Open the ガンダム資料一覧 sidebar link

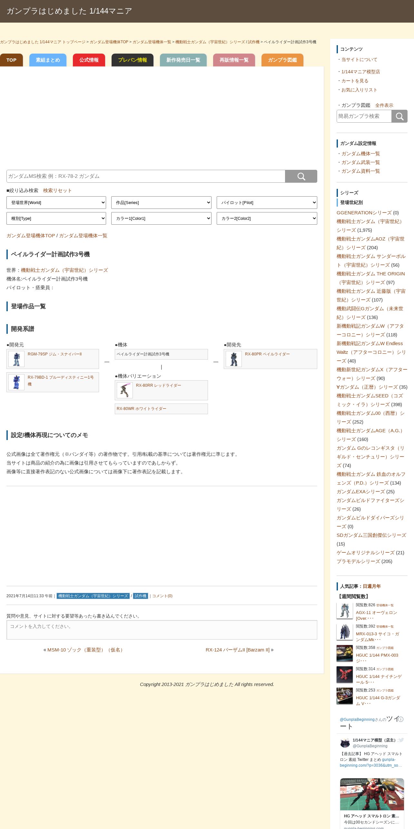point(360,171)
